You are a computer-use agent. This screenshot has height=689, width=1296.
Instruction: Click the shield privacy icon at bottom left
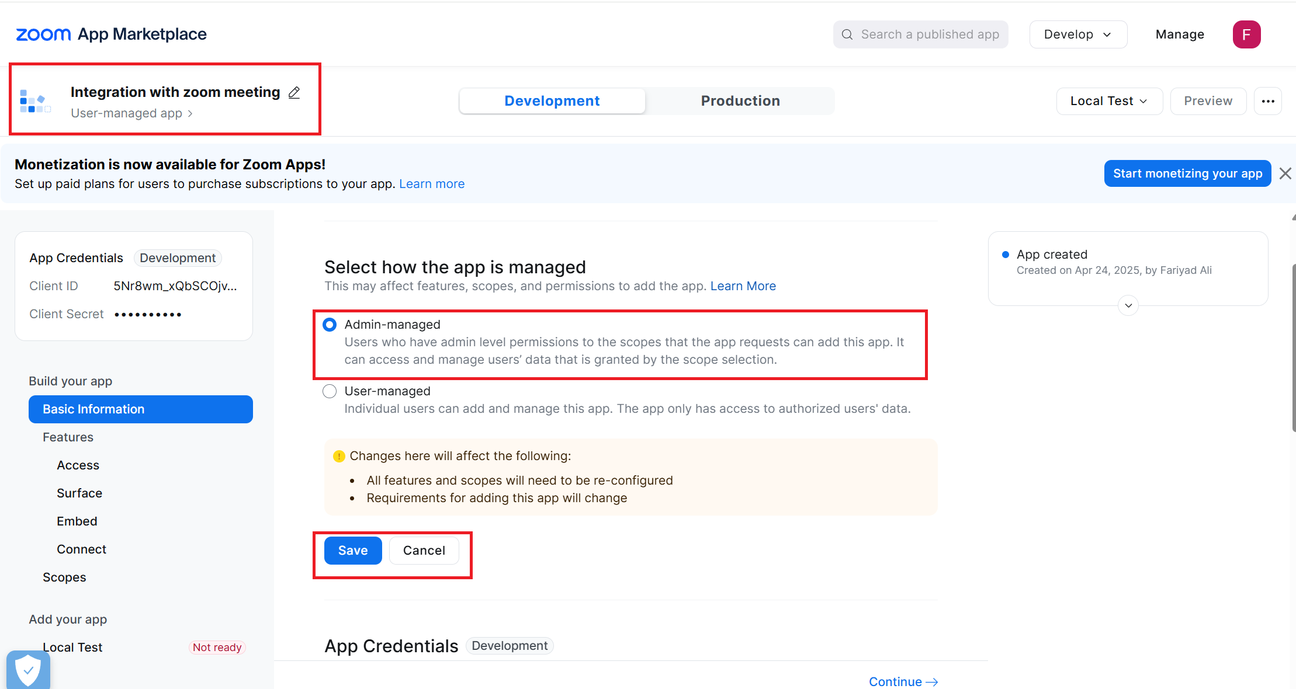point(28,670)
